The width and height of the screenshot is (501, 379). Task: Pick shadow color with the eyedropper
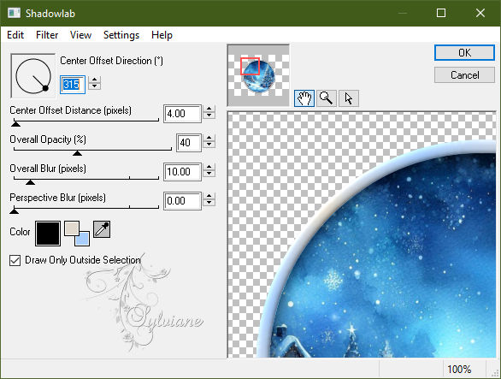(102, 229)
